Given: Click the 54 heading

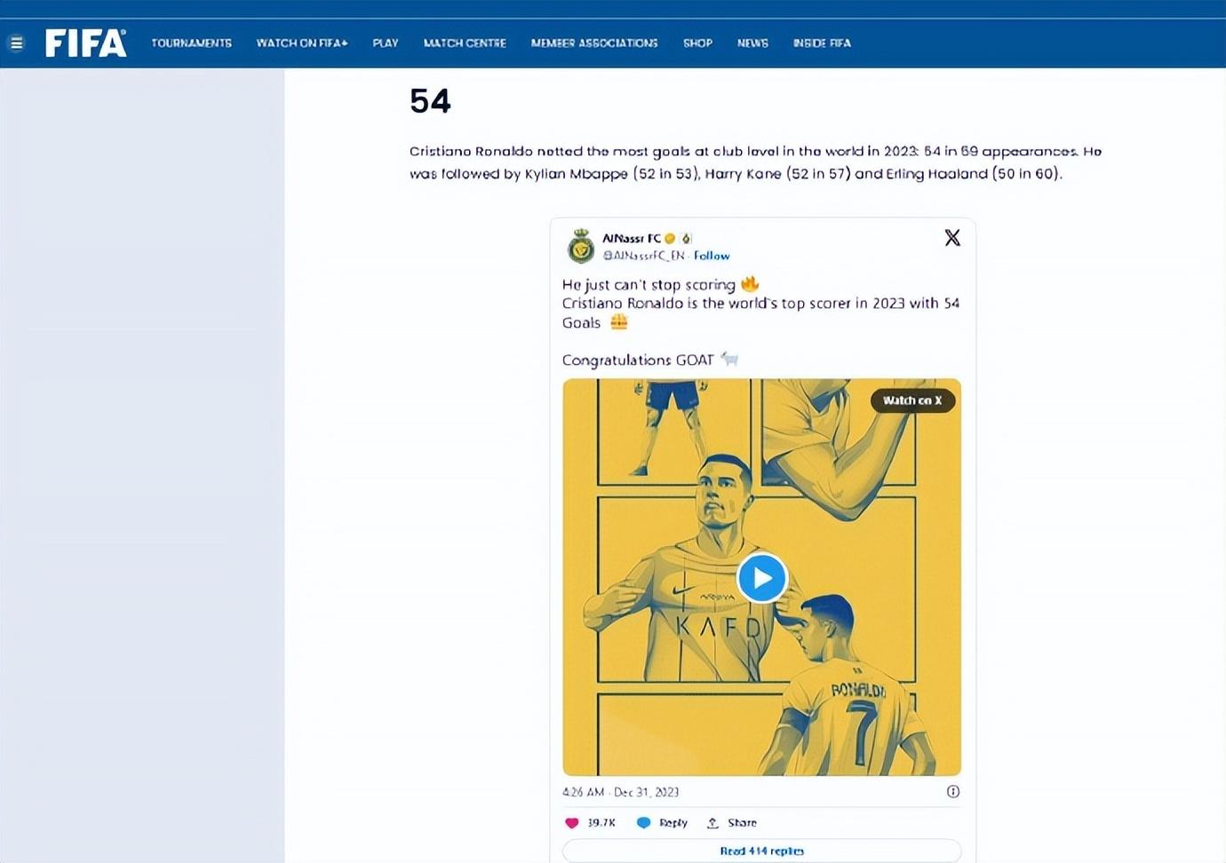Looking at the screenshot, I should point(430,100).
